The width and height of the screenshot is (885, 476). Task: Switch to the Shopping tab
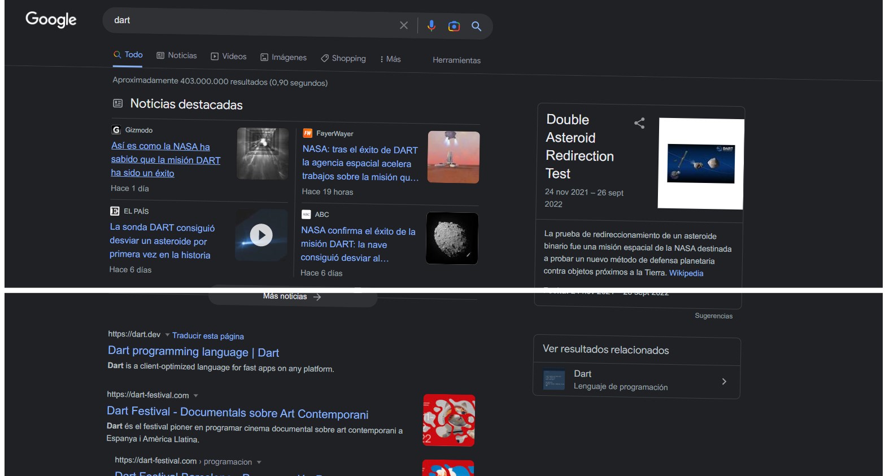pos(343,58)
